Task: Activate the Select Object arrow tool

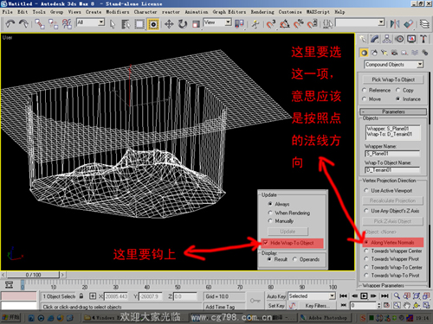Action: point(113,24)
